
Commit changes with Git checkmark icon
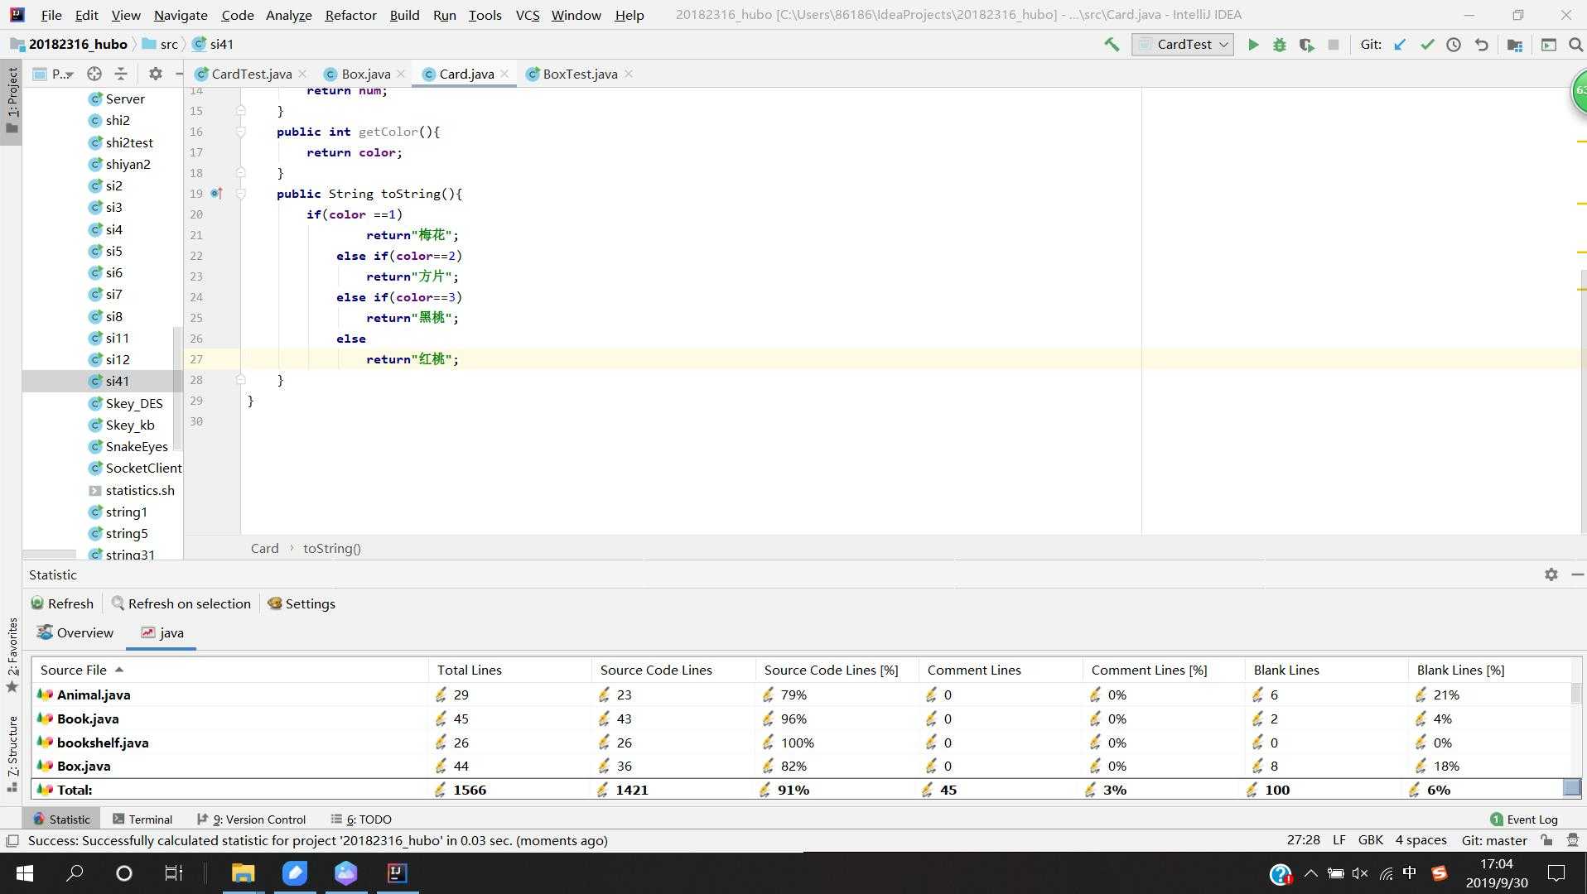[1427, 45]
